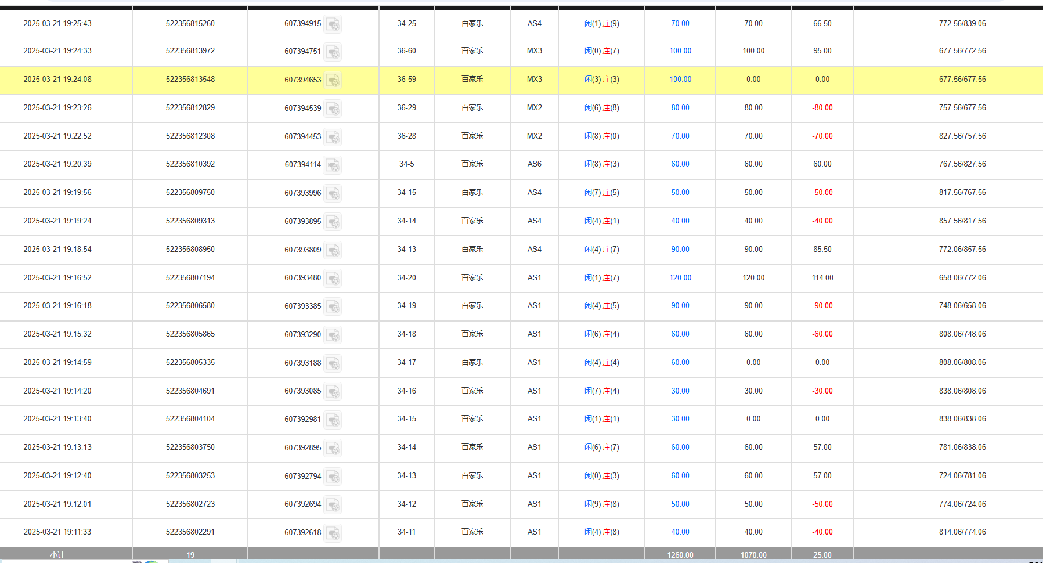This screenshot has width=1043, height=563.
Task: Click video replay icon beside game 607394915
Action: tap(333, 24)
